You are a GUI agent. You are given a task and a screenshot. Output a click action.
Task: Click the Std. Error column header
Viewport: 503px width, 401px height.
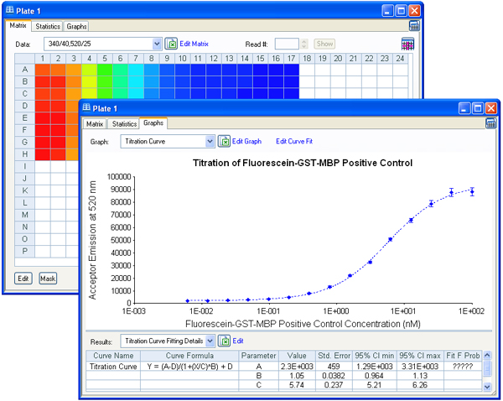pos(334,356)
